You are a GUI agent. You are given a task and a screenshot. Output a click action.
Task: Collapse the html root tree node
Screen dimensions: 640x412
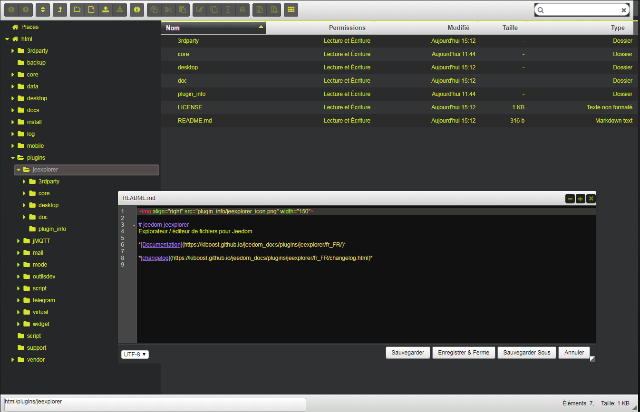(7, 39)
